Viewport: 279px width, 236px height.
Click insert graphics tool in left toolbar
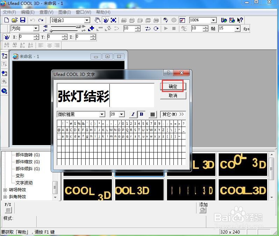4,73
